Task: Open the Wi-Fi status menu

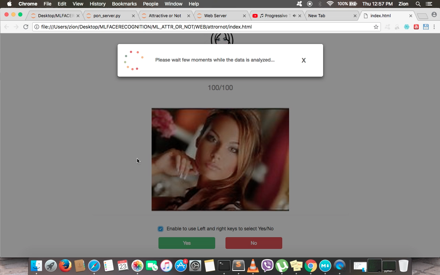Action: pyautogui.click(x=330, y=4)
